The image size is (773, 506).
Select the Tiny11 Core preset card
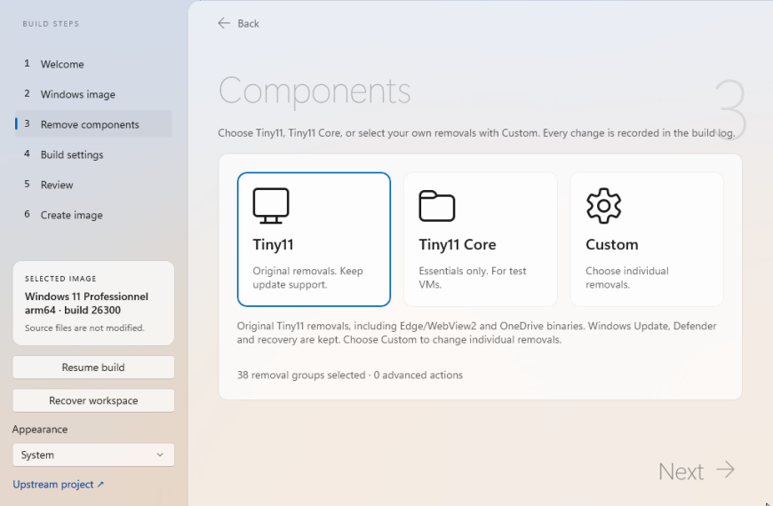[x=480, y=240]
